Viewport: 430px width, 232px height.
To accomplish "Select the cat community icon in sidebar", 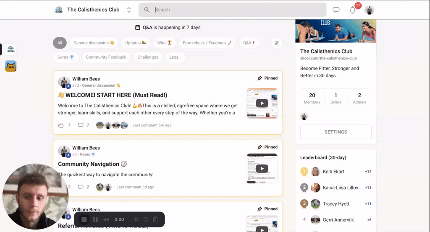I will tap(10, 66).
